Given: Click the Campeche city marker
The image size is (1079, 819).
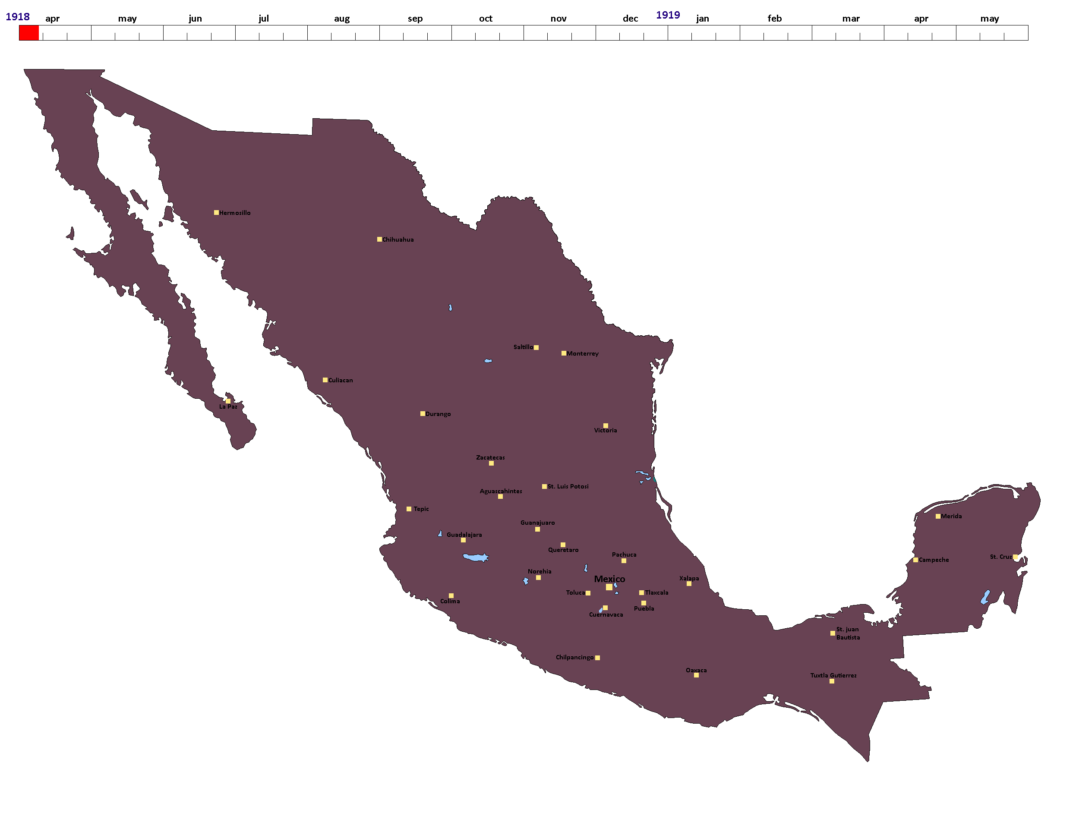Looking at the screenshot, I should coord(915,560).
